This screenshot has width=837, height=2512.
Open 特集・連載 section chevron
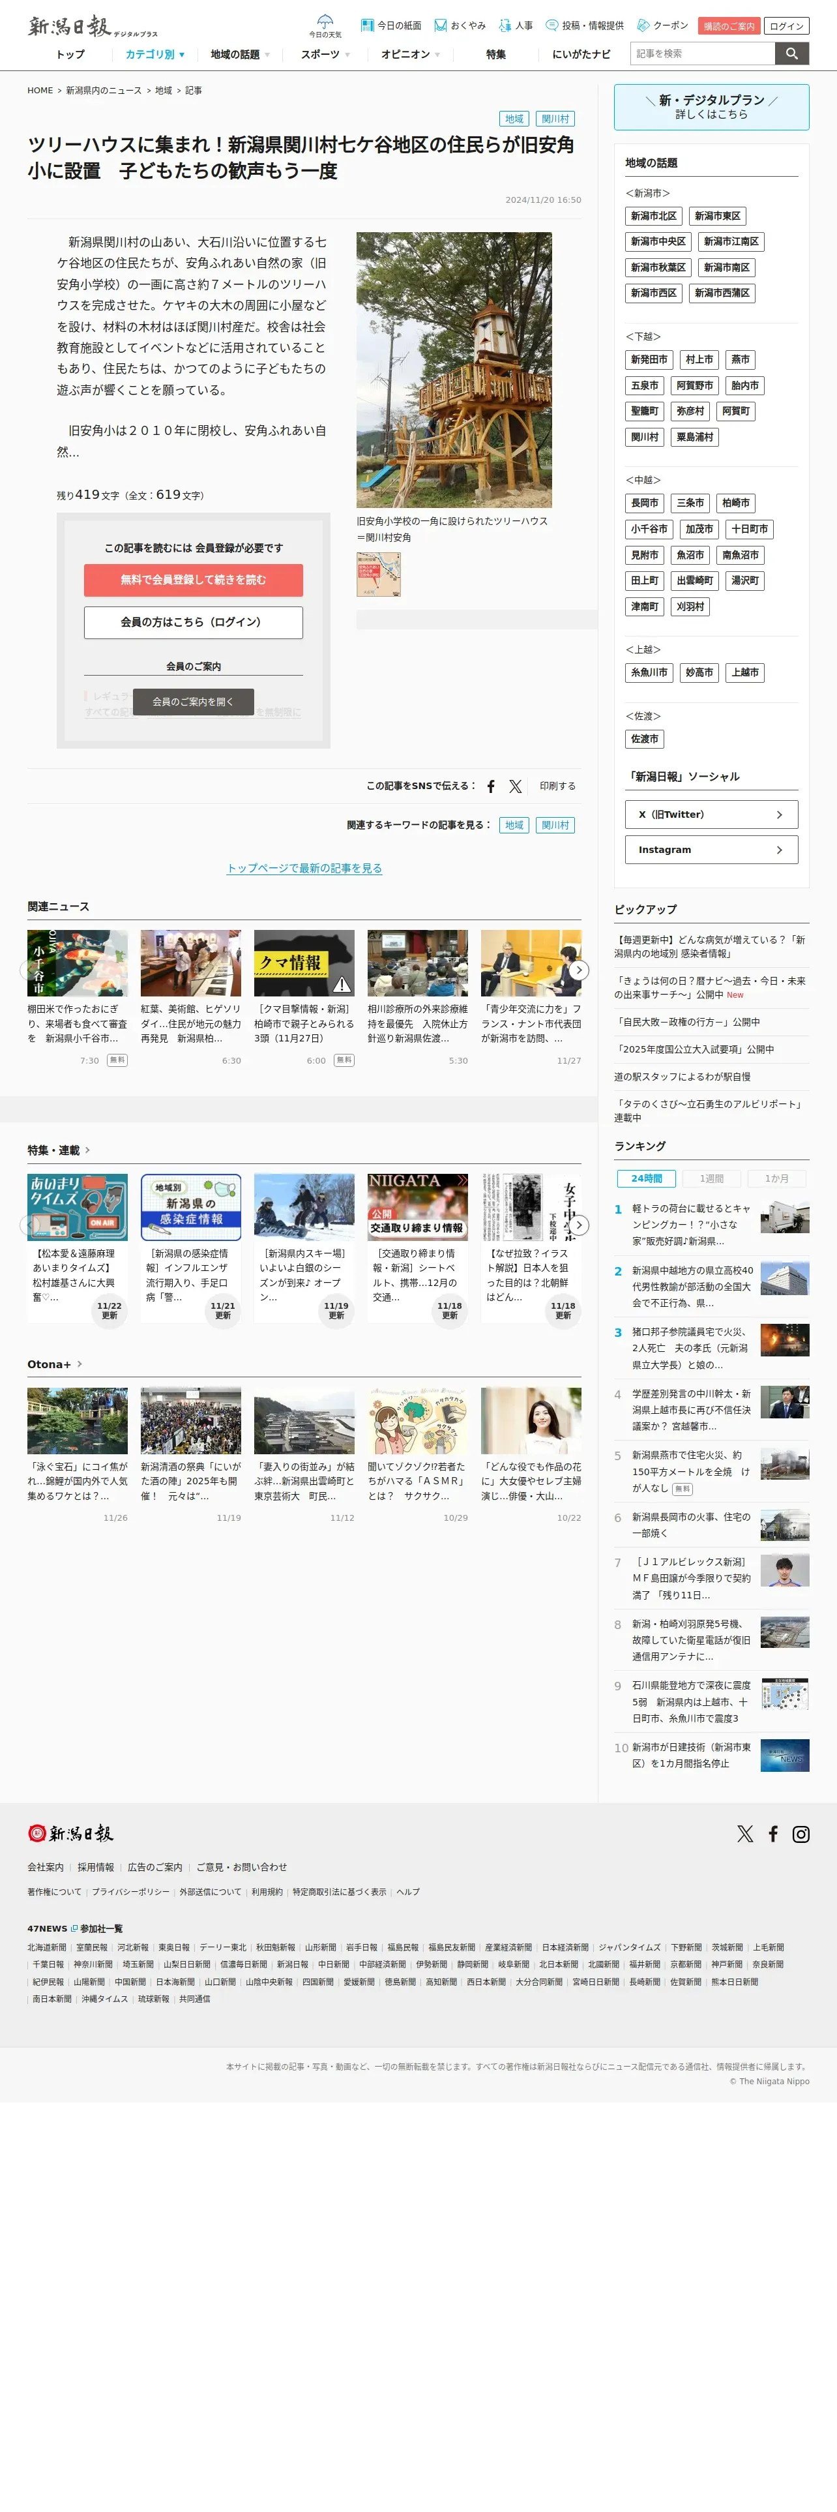click(88, 1150)
